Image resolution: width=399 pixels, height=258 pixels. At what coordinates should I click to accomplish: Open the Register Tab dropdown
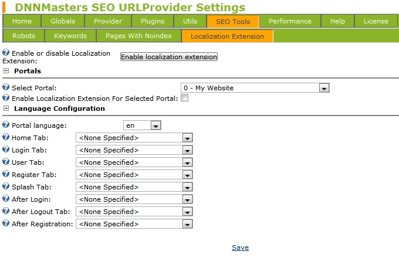(134, 175)
